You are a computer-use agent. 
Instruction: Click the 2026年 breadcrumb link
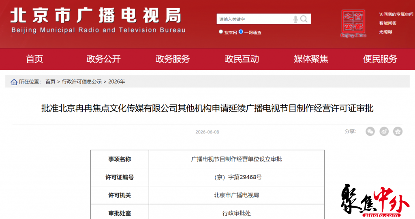(116, 82)
